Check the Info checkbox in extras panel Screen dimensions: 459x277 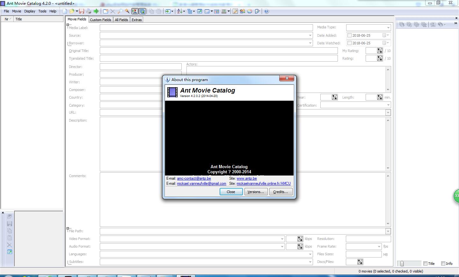point(443,263)
